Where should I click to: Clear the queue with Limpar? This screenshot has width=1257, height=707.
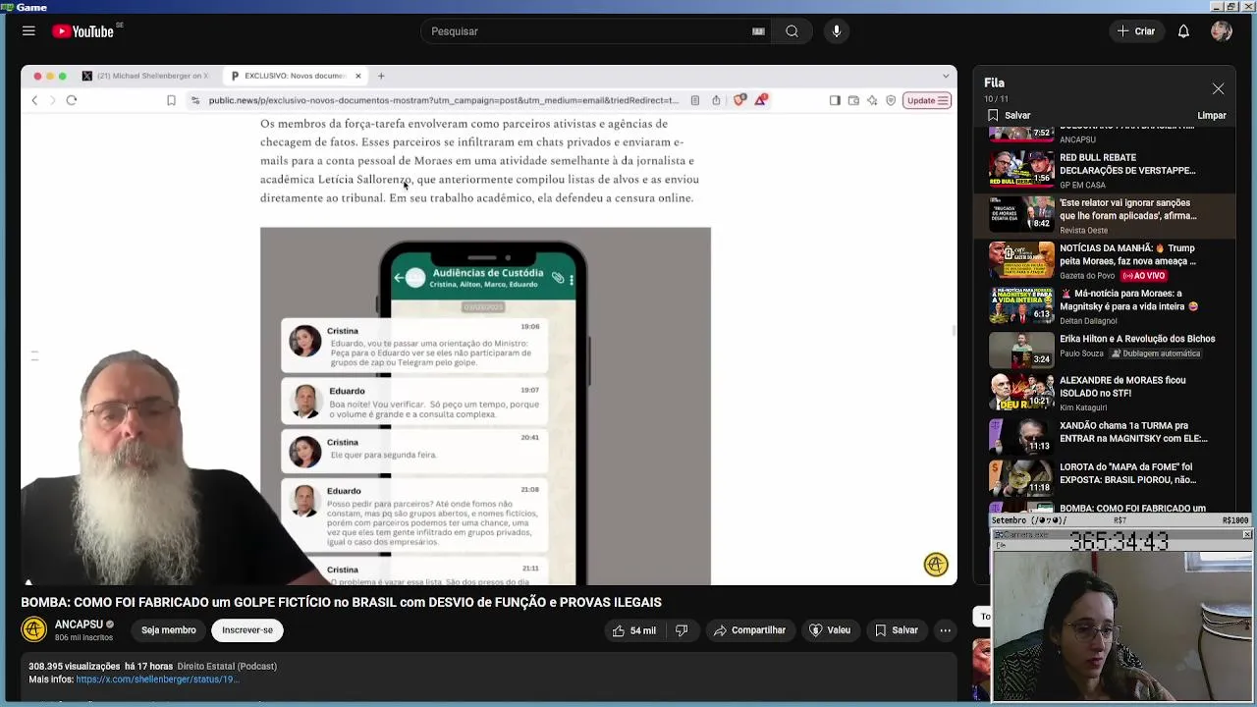pos(1212,116)
